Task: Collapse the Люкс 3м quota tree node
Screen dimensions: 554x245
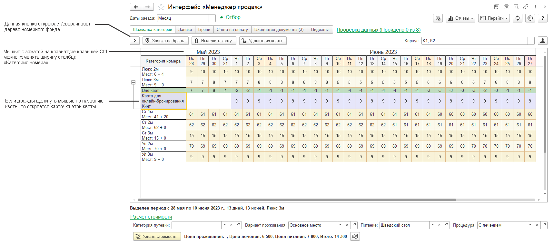Action: 133,82
